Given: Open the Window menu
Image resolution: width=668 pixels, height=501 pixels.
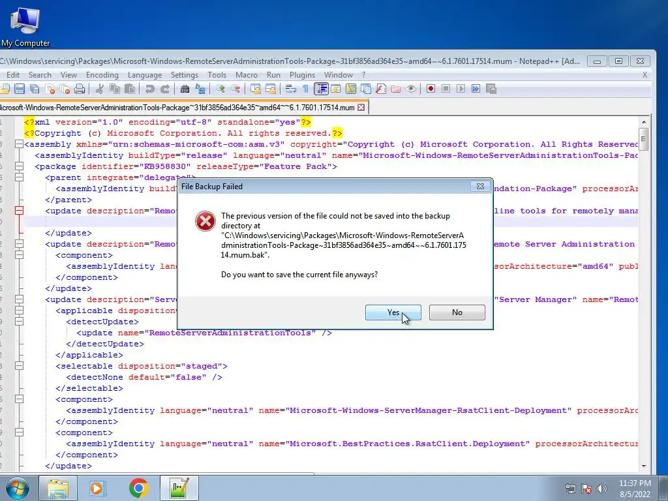Looking at the screenshot, I should point(339,75).
